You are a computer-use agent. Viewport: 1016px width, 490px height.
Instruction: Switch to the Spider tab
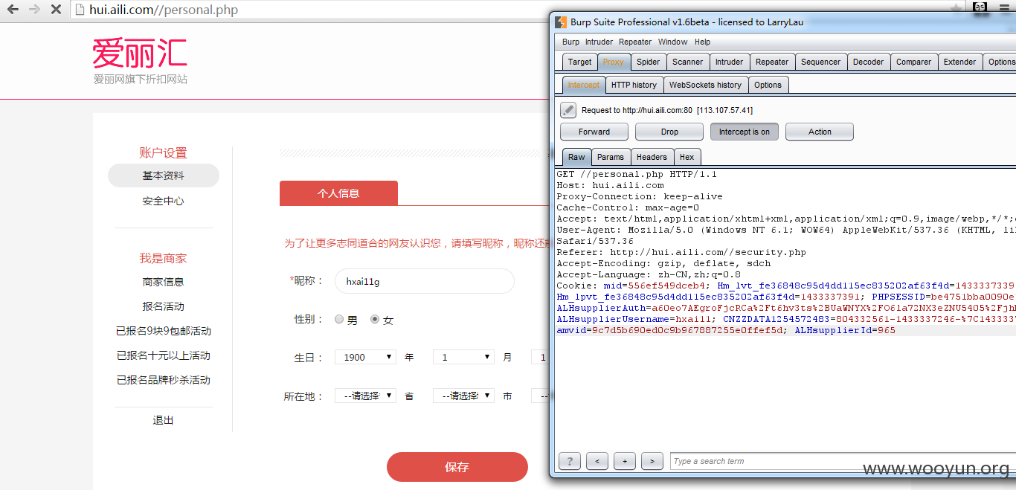pos(648,62)
